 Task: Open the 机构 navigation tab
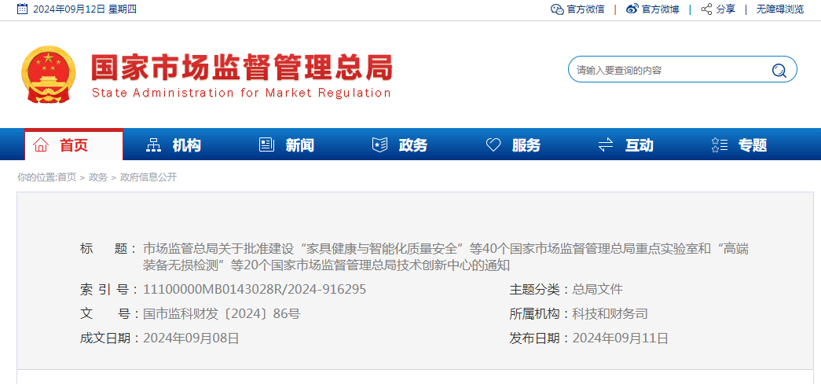click(186, 145)
